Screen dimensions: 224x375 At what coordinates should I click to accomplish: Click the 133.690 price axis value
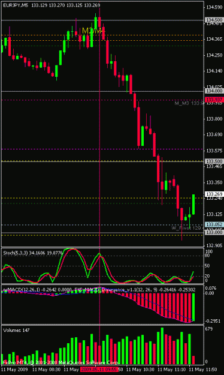tap(214, 134)
